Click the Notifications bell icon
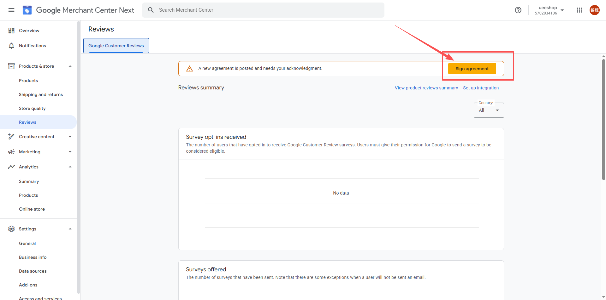Screen dimensions: 606x300 coord(11,46)
